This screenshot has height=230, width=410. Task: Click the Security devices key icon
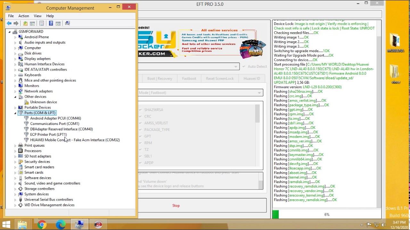click(20, 162)
